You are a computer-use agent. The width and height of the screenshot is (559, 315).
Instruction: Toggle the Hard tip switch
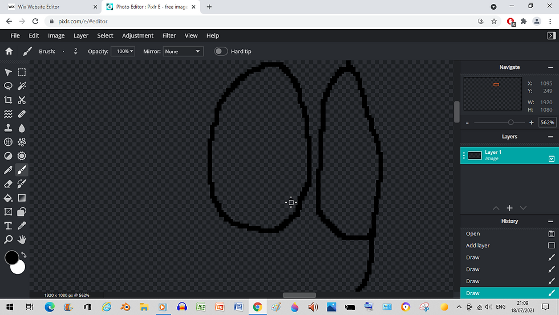point(221,51)
